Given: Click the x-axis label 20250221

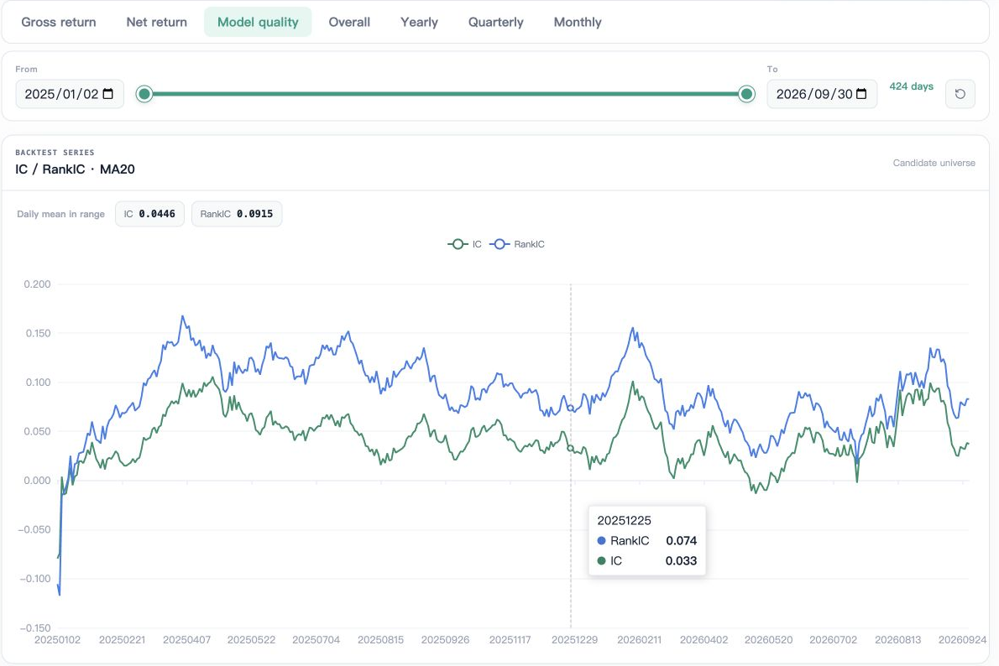Looking at the screenshot, I should tap(123, 640).
